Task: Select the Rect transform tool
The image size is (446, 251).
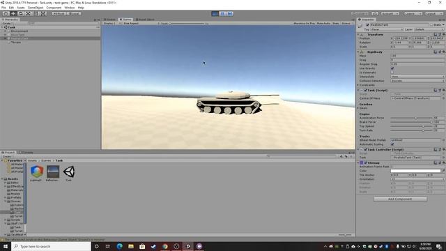Action: point(36,14)
